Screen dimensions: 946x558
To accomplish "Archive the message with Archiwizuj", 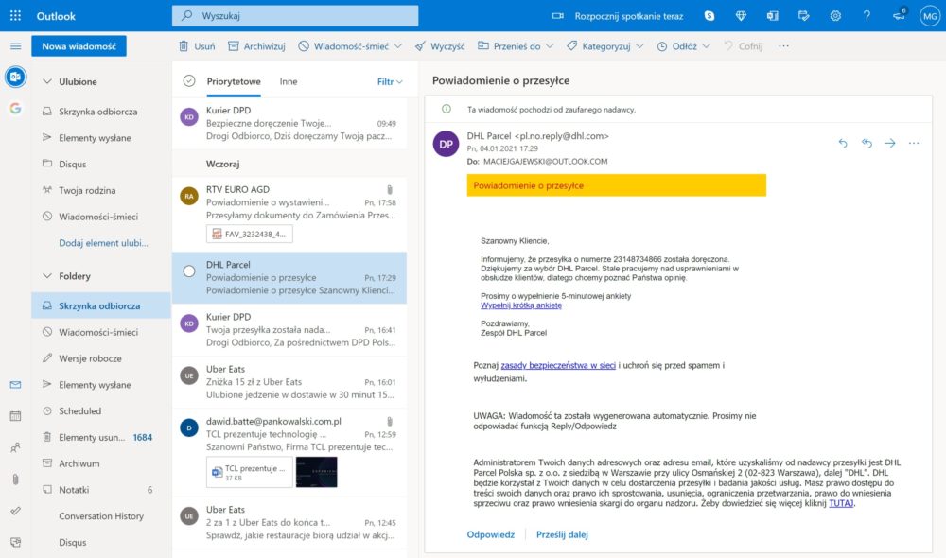I will 256,45.
